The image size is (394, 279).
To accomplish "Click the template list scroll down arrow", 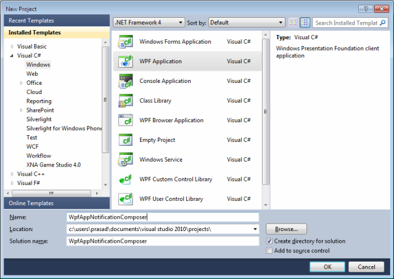I will pos(266,205).
